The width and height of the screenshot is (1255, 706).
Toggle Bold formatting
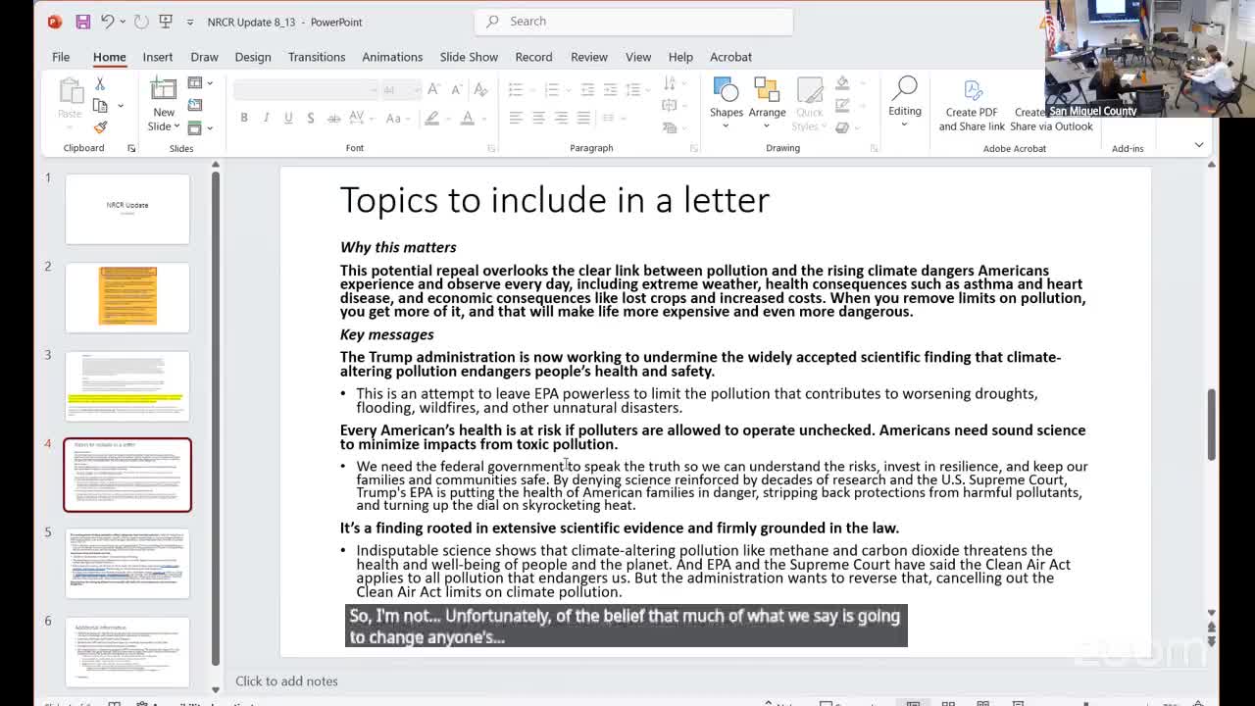point(244,118)
